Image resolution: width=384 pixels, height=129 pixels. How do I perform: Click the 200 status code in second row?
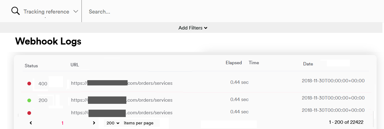click(43, 100)
